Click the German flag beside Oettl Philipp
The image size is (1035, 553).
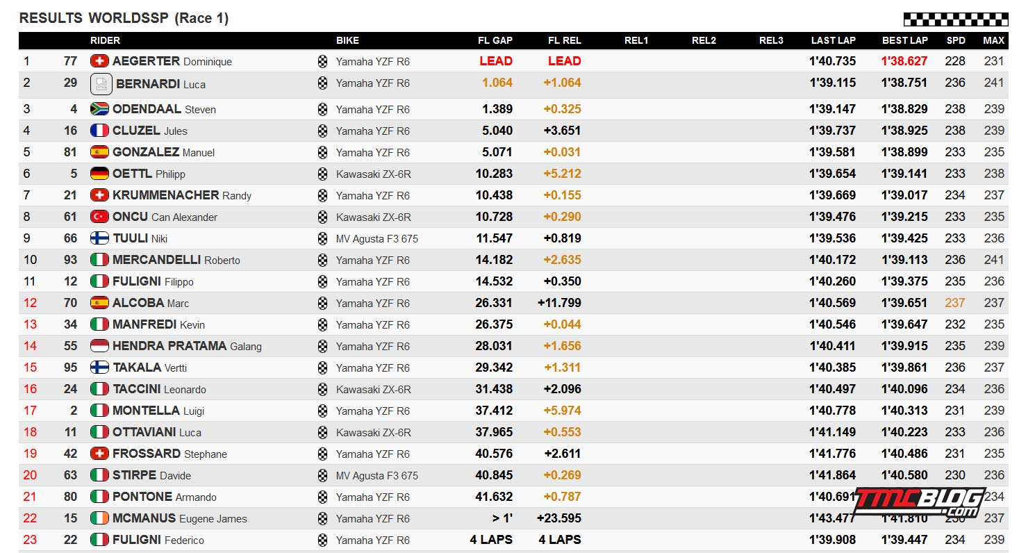99,174
